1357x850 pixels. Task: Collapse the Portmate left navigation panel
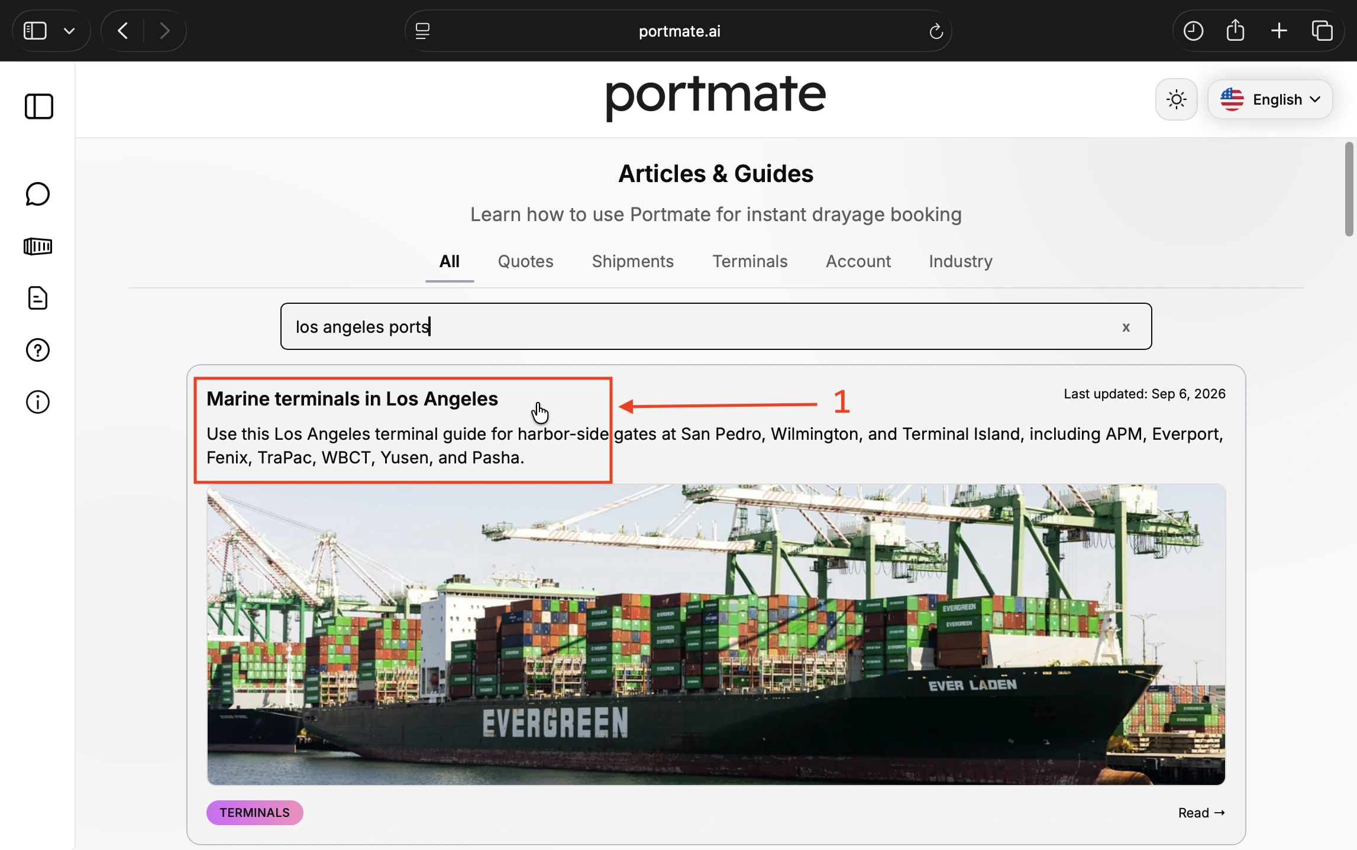click(x=39, y=107)
